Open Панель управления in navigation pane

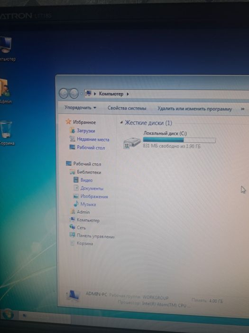pos(95,236)
